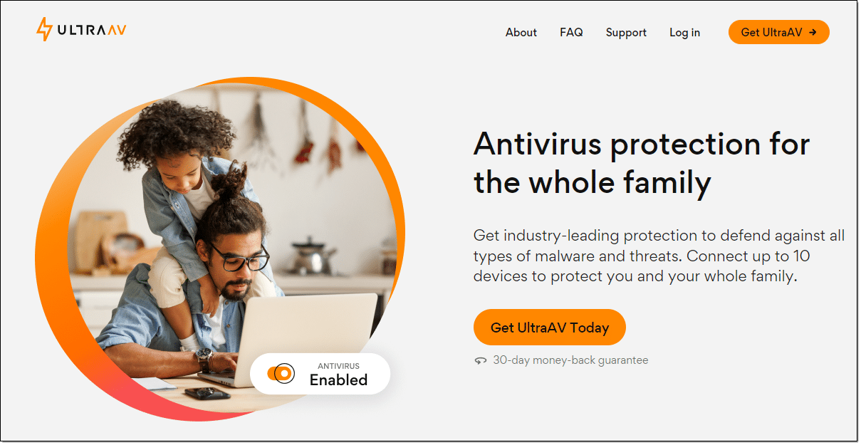Click the 30-day money-back guarantee text
The width and height of the screenshot is (861, 445).
point(570,360)
